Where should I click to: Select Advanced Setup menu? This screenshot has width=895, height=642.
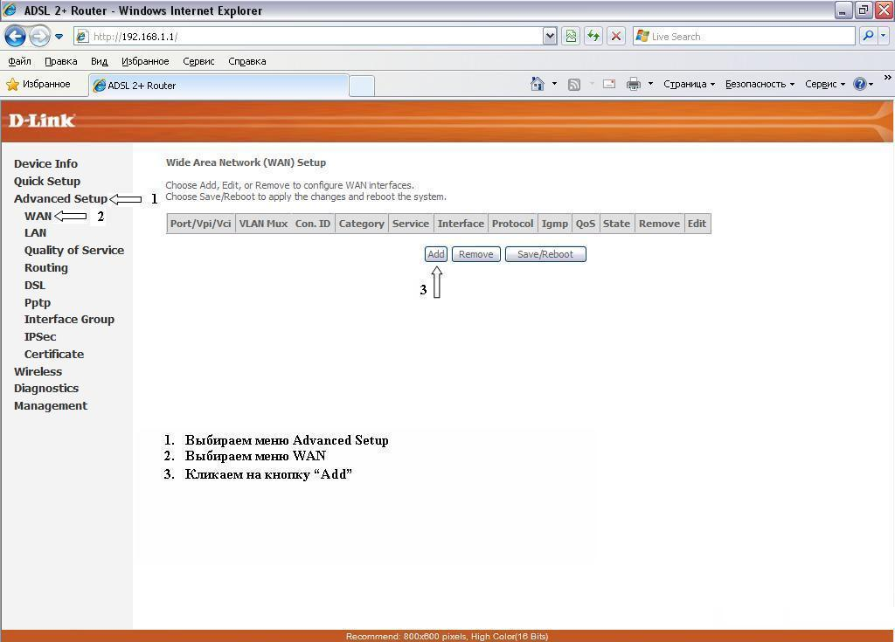click(60, 198)
